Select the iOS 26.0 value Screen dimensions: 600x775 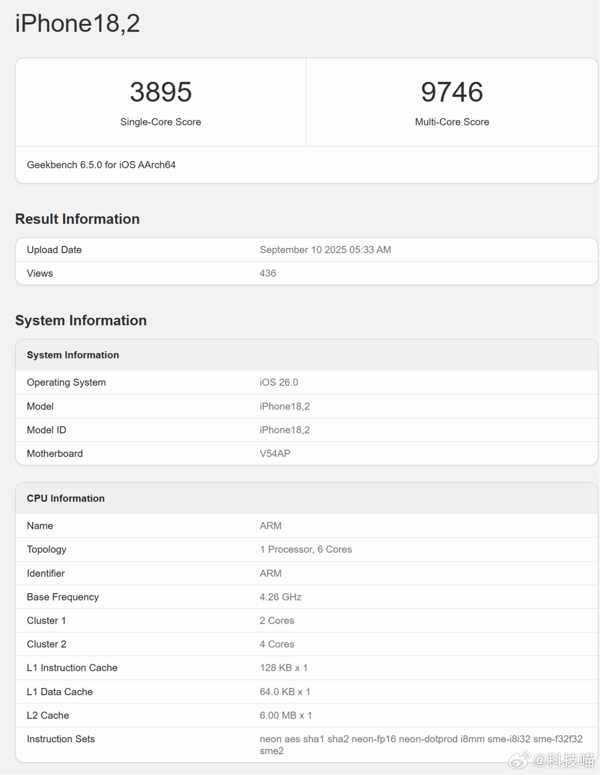pyautogui.click(x=279, y=382)
